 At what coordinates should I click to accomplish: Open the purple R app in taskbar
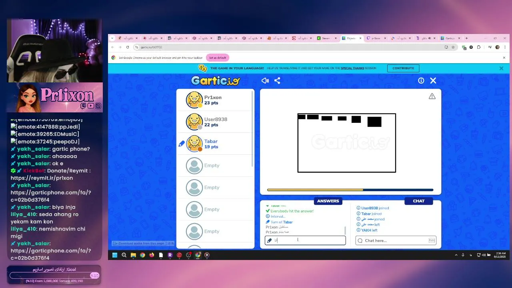point(170,255)
